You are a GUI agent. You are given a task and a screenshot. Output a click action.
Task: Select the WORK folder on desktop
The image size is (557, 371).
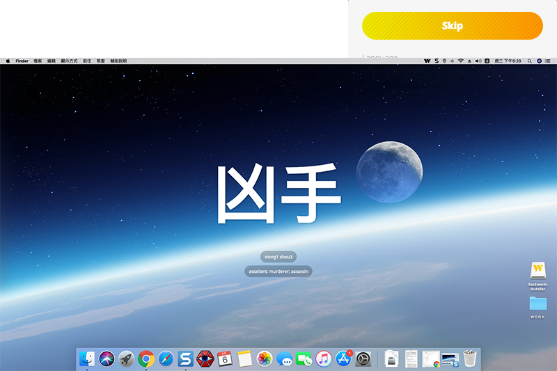(x=538, y=308)
